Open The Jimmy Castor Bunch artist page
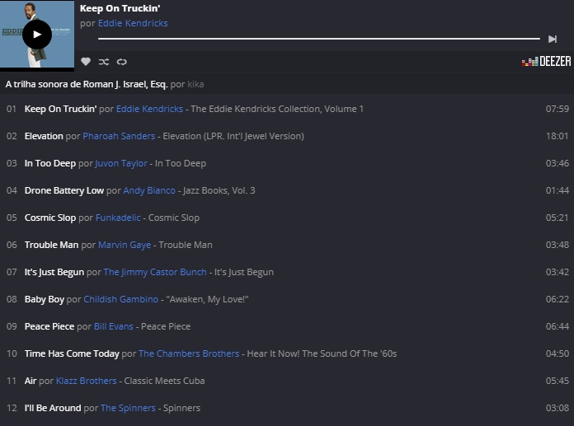The height and width of the screenshot is (426, 574). tap(156, 272)
